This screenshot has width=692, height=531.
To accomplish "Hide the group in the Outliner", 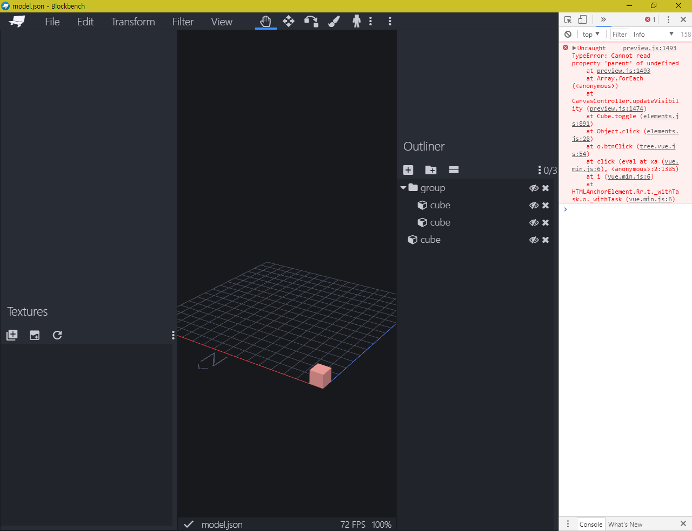I will 534,188.
